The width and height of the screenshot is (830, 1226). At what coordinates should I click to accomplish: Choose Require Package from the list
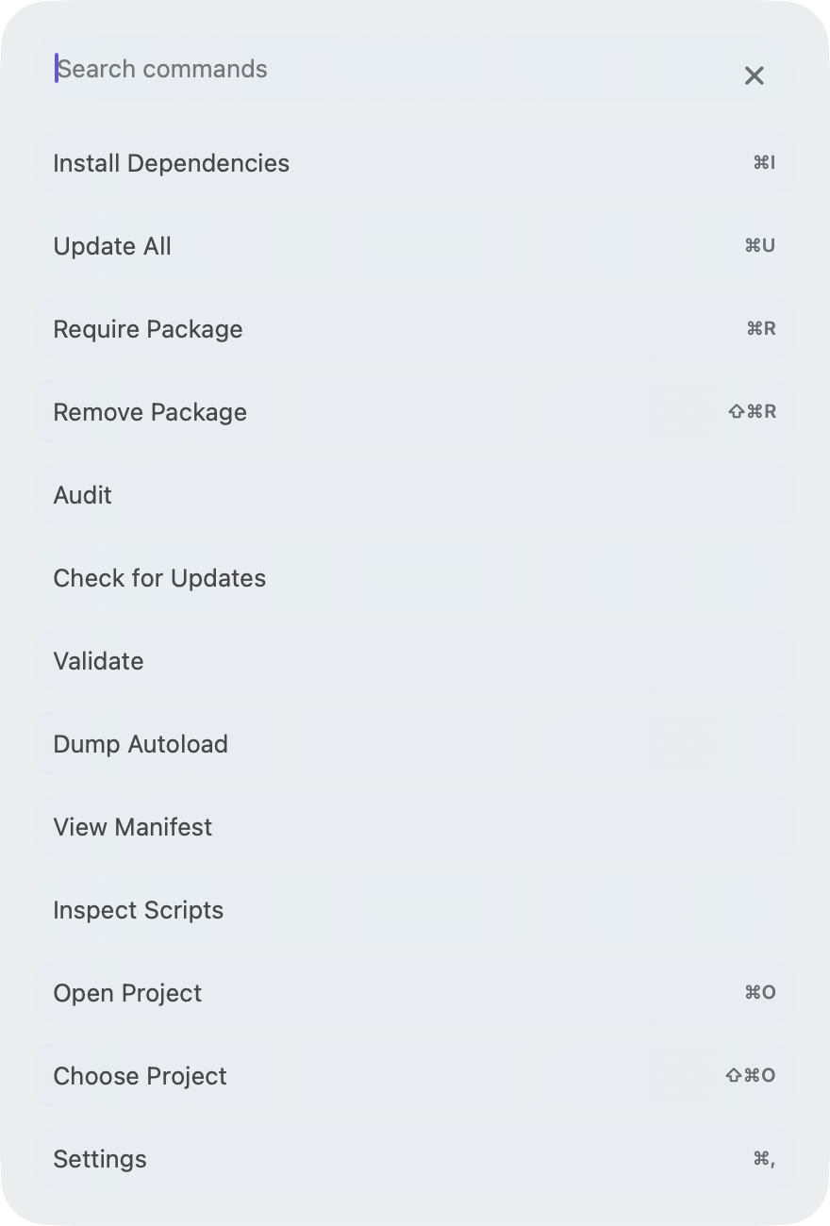pos(415,329)
